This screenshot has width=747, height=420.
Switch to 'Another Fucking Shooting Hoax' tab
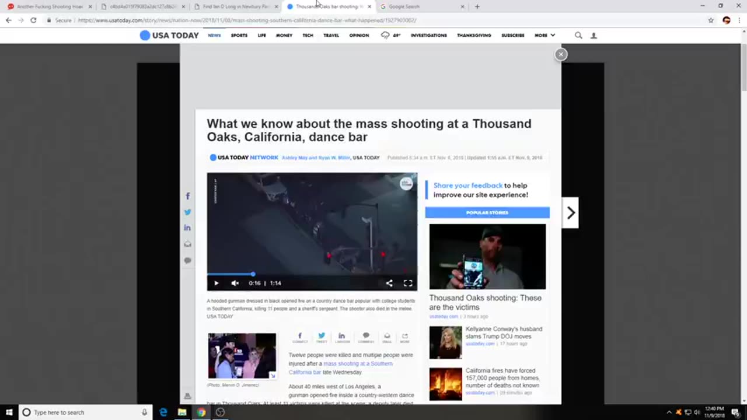click(50, 6)
